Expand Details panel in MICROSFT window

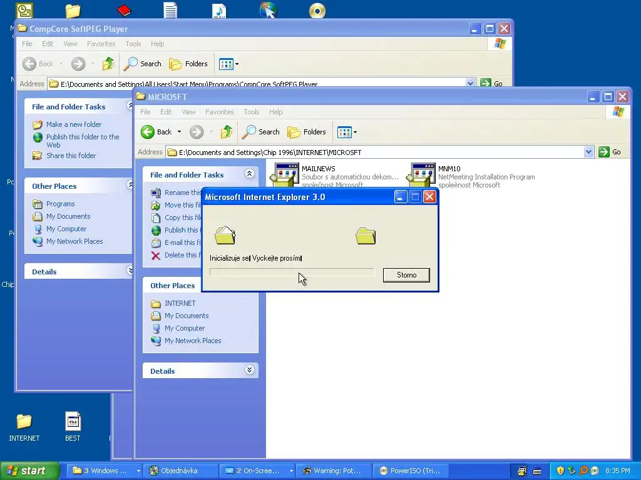[x=249, y=370]
